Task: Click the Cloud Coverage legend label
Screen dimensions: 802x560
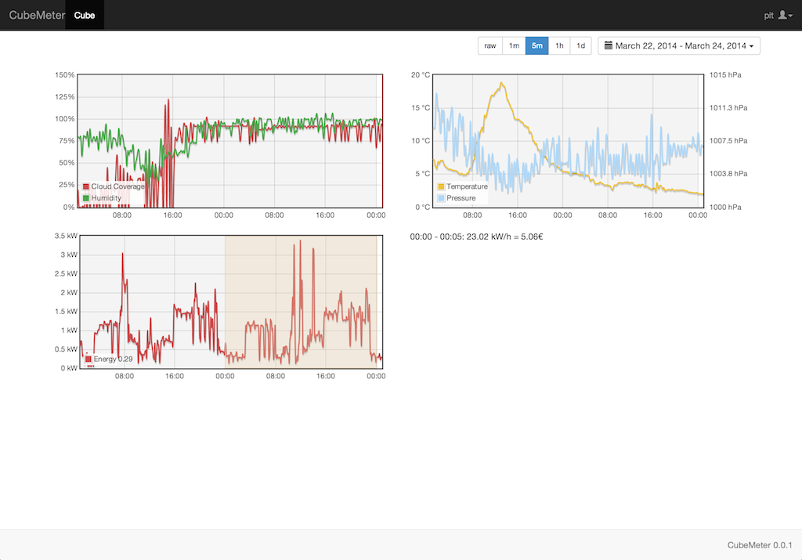Action: [x=117, y=186]
